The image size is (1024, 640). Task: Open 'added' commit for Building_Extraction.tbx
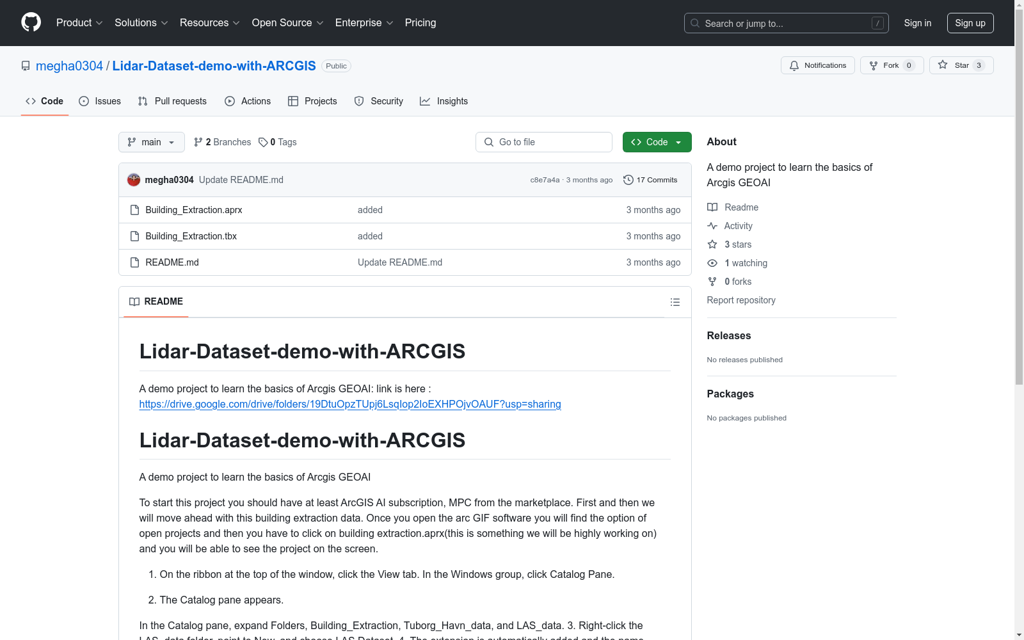click(370, 236)
